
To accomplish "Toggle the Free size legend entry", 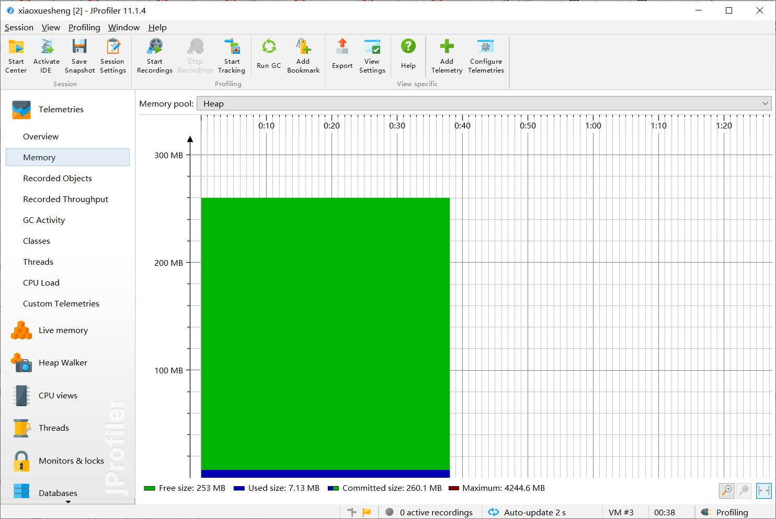I will pos(185,488).
